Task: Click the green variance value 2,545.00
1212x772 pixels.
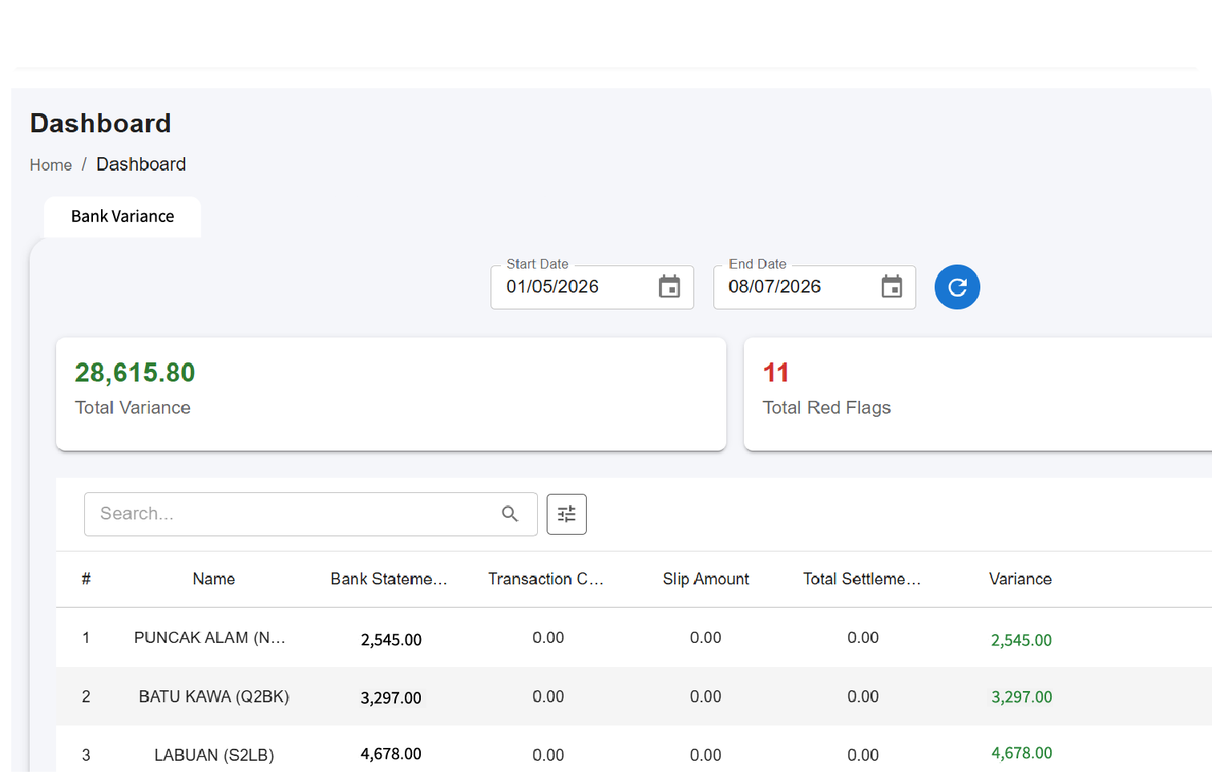Action: (x=1021, y=641)
